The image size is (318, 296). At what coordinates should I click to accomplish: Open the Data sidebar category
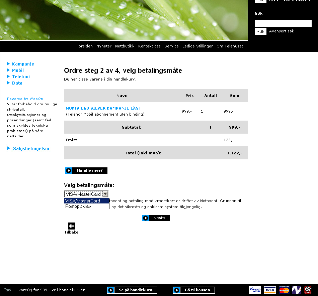[17, 83]
